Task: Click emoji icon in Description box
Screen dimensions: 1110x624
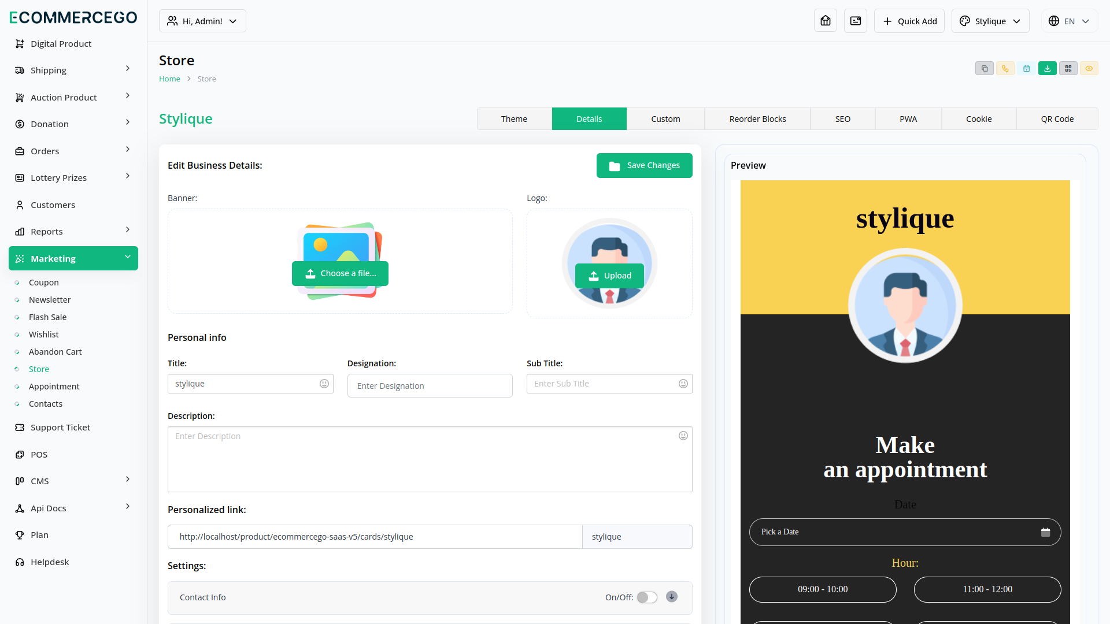Action: pos(683,436)
